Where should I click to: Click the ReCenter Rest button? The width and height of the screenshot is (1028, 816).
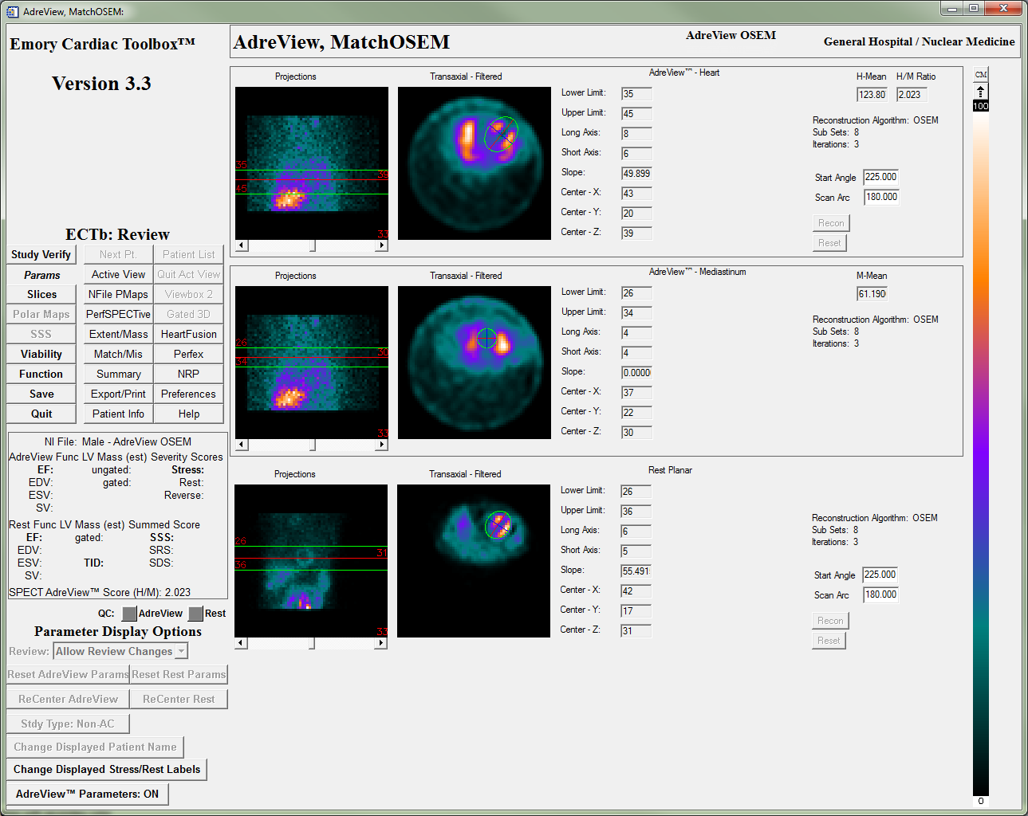179,699
